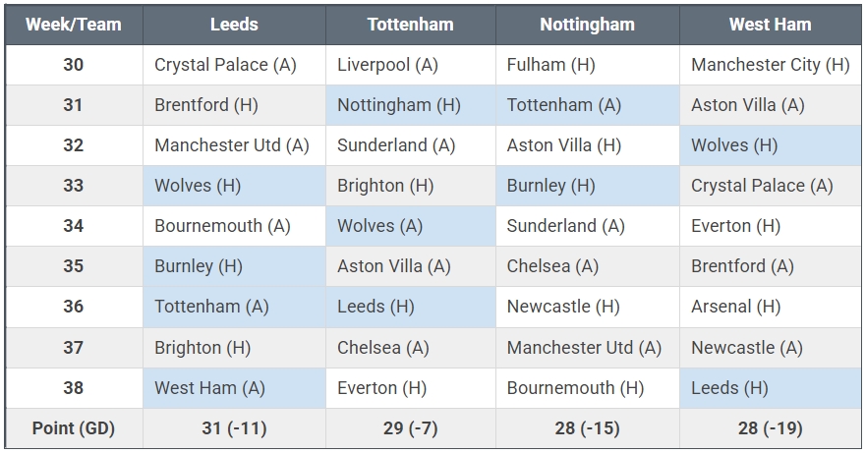Select the week 37 row label

click(x=74, y=347)
